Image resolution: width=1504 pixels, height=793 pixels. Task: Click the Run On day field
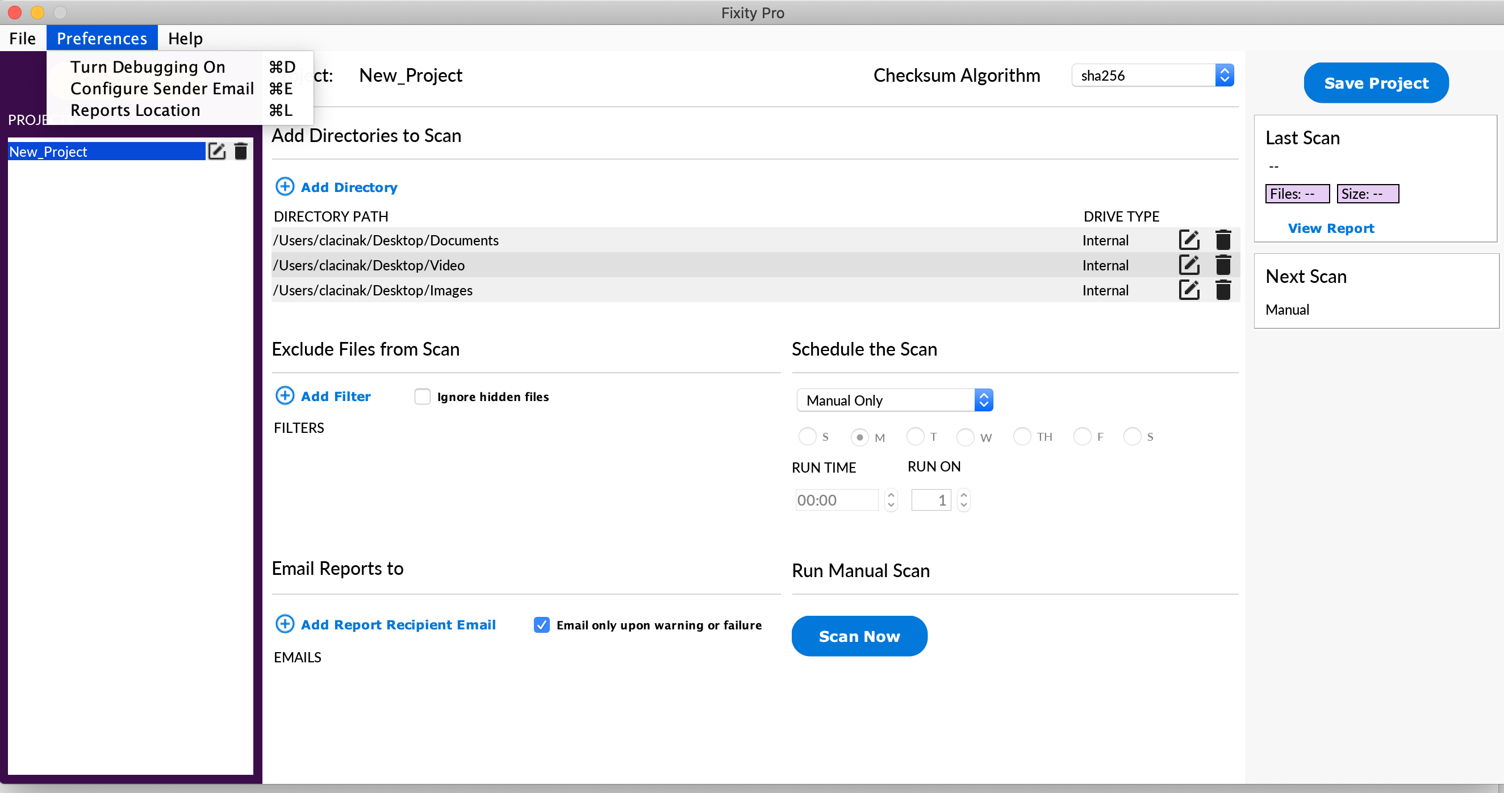[x=931, y=500]
